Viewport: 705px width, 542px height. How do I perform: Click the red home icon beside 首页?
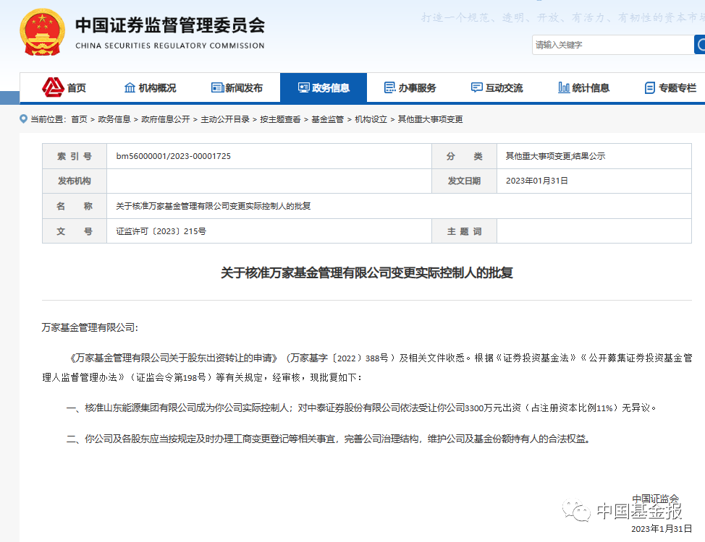point(53,87)
